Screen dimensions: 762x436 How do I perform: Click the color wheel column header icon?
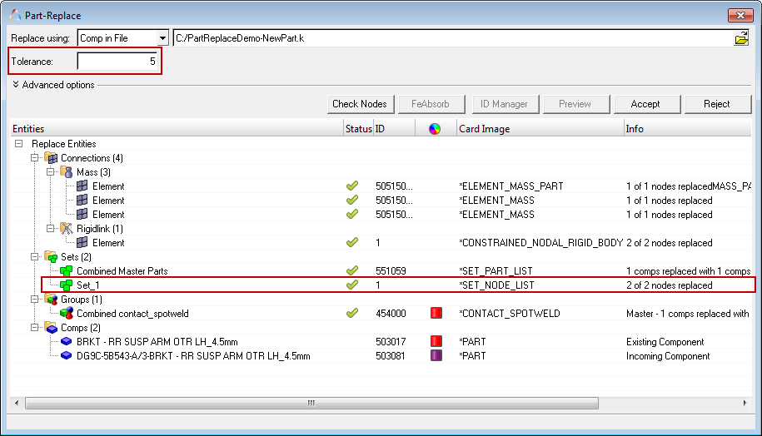434,129
